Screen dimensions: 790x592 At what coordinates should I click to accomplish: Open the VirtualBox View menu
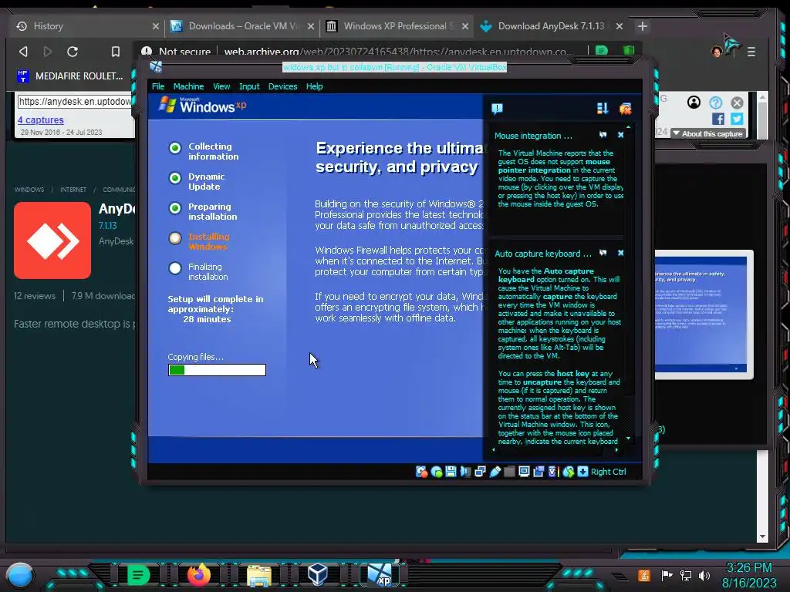[221, 86]
